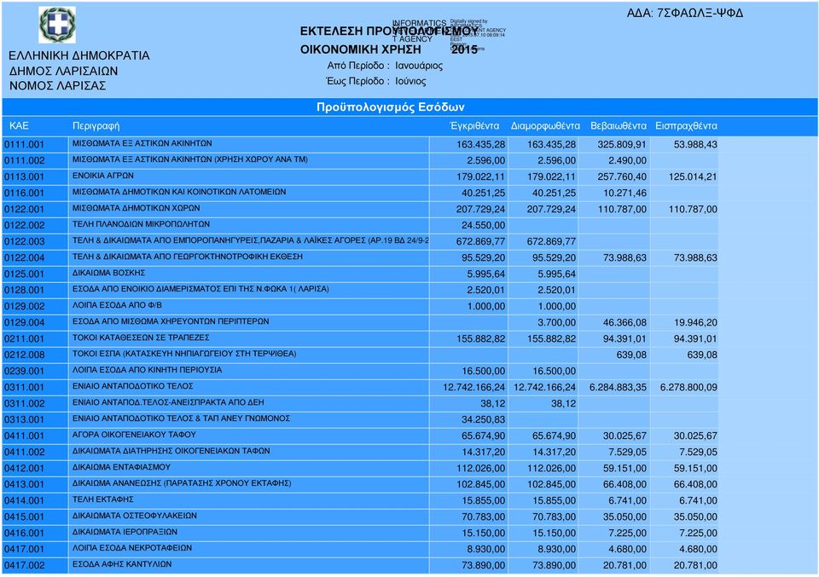Select the value 19.946,20
Image resolution: width=819 pixels, height=577 pixels.
click(x=695, y=322)
